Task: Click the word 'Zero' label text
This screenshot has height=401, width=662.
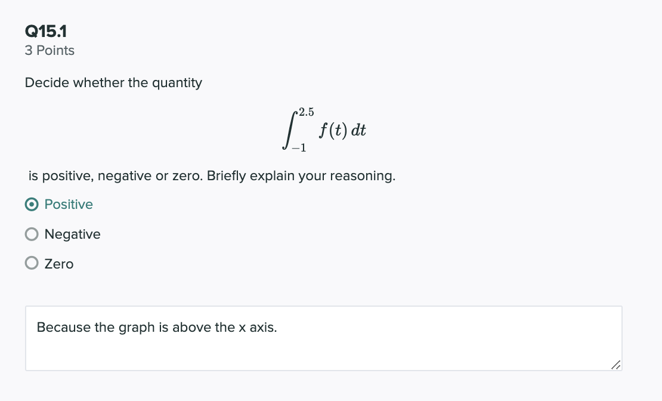Action: [58, 263]
